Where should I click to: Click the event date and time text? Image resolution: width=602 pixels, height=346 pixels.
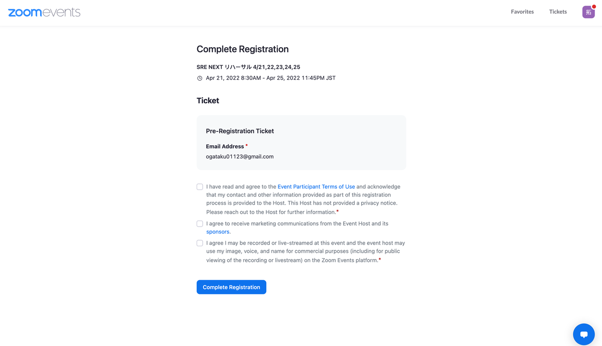tap(270, 78)
